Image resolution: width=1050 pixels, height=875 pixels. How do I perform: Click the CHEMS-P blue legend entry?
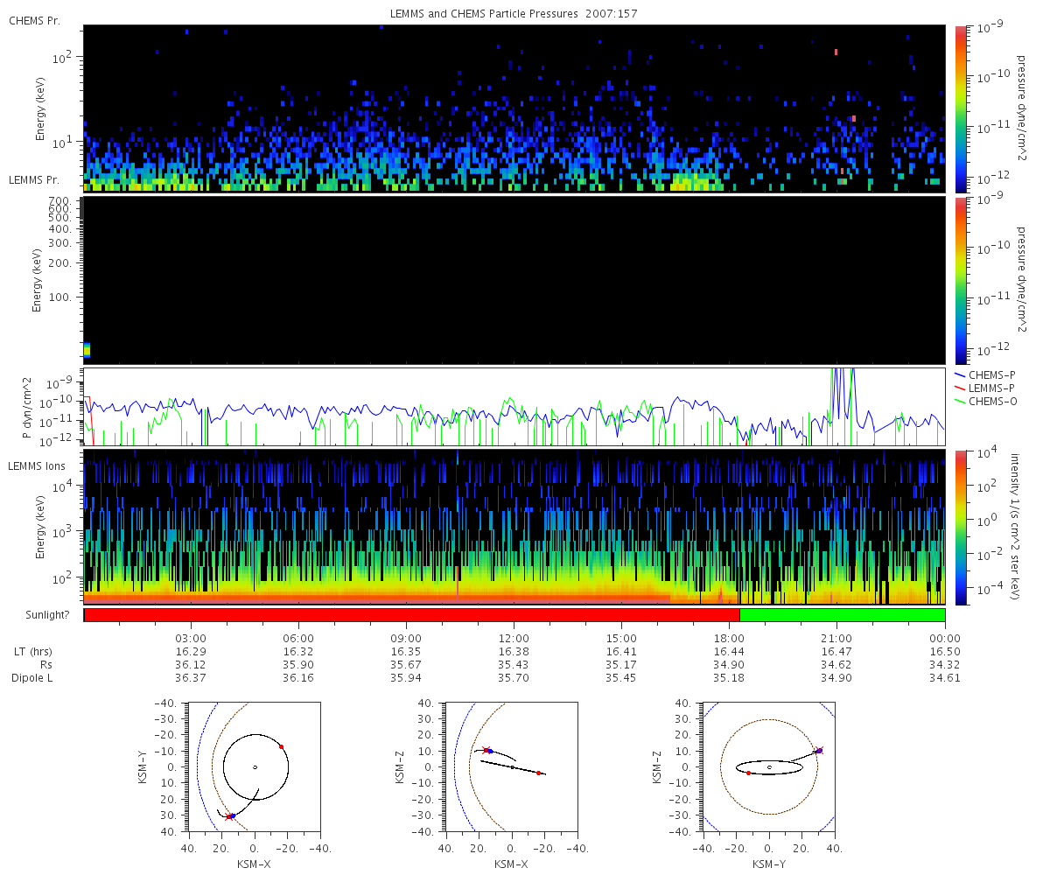tap(986, 374)
